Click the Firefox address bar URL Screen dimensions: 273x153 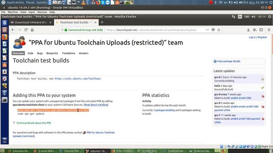pyautogui.click(x=151, y=30)
